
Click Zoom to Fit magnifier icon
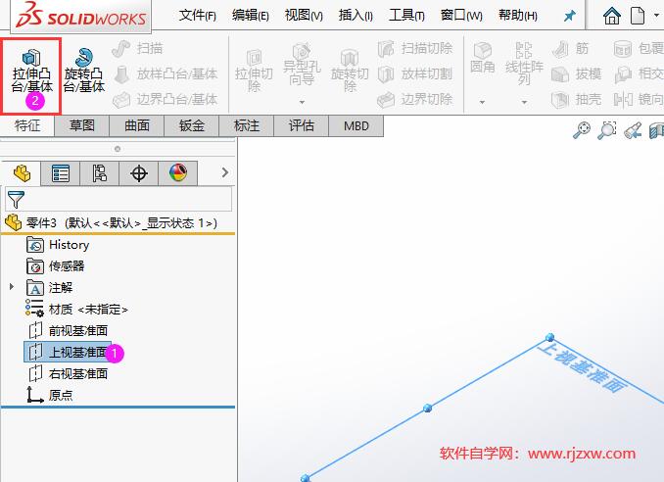pyautogui.click(x=582, y=130)
